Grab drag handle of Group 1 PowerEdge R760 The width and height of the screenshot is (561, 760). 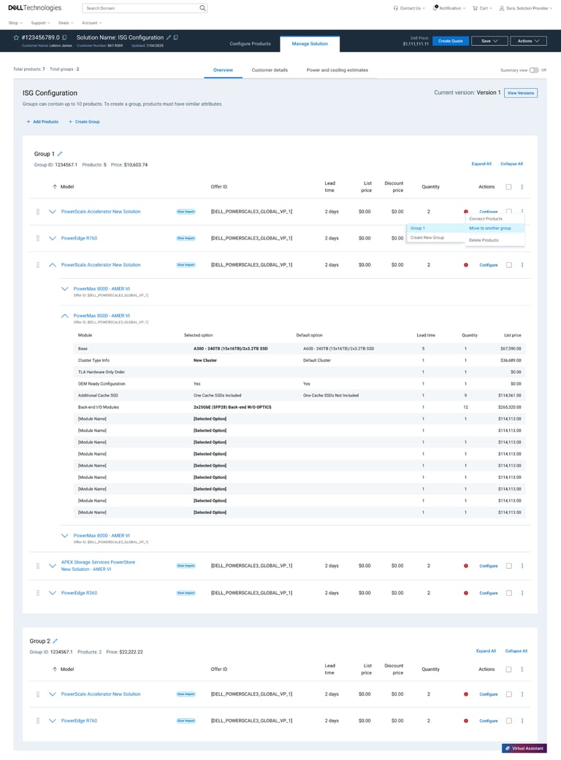[x=38, y=238]
